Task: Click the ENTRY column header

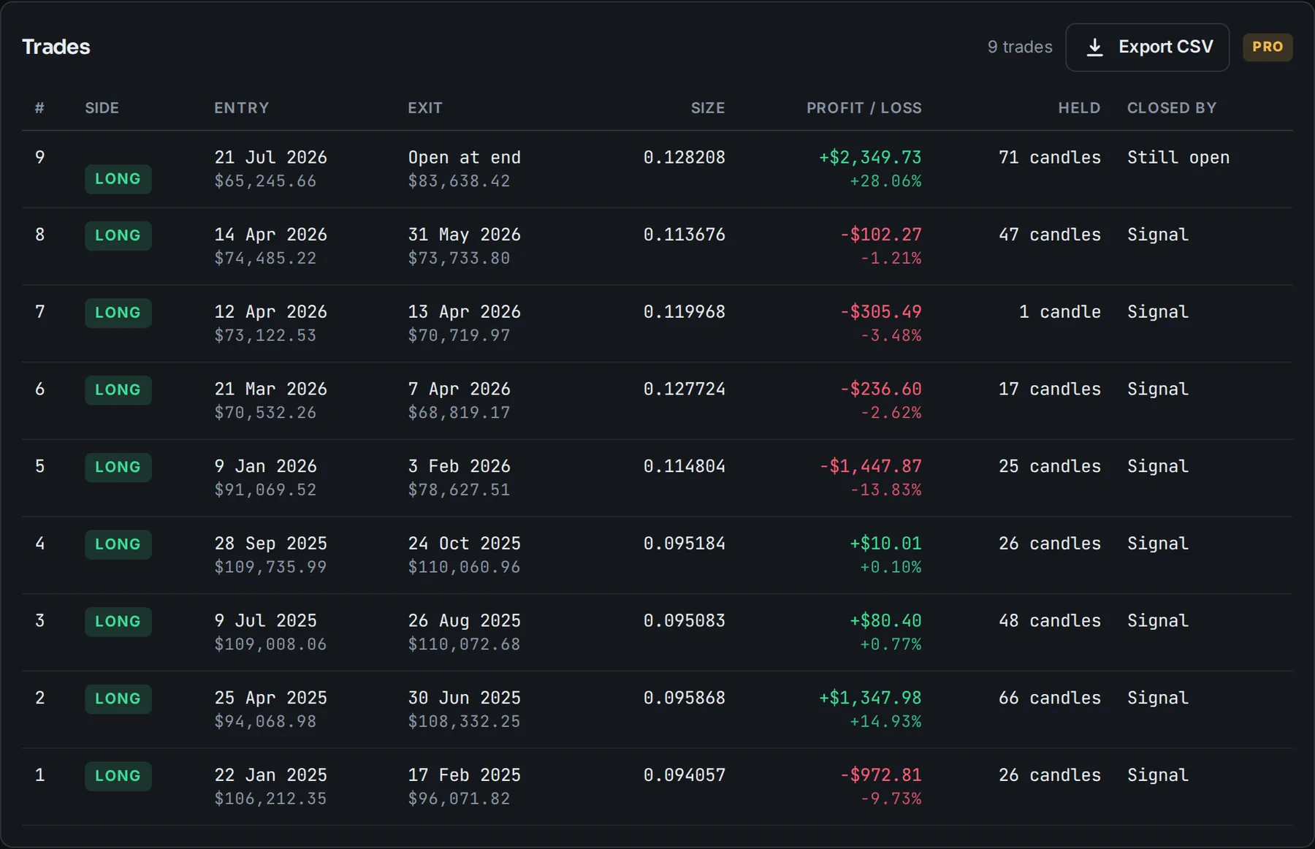Action: (241, 108)
